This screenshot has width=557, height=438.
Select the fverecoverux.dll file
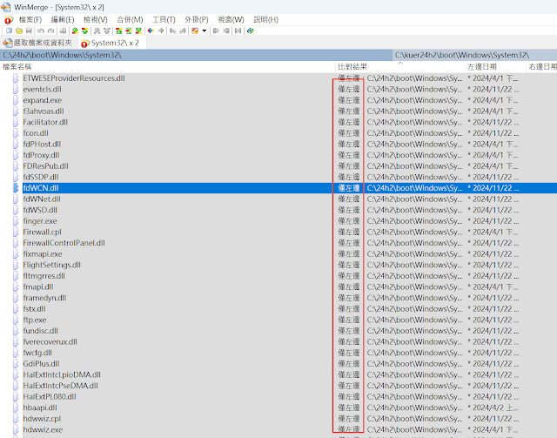point(50,341)
